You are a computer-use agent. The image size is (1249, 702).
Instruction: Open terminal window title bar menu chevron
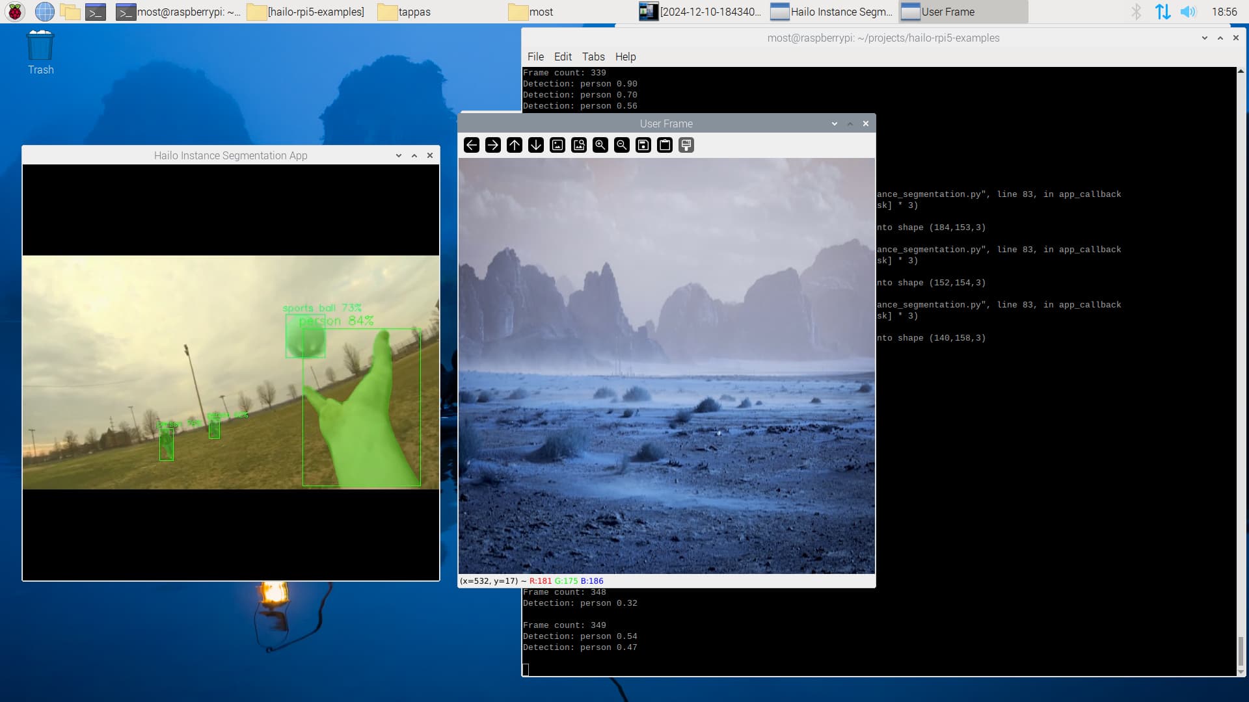1205,38
